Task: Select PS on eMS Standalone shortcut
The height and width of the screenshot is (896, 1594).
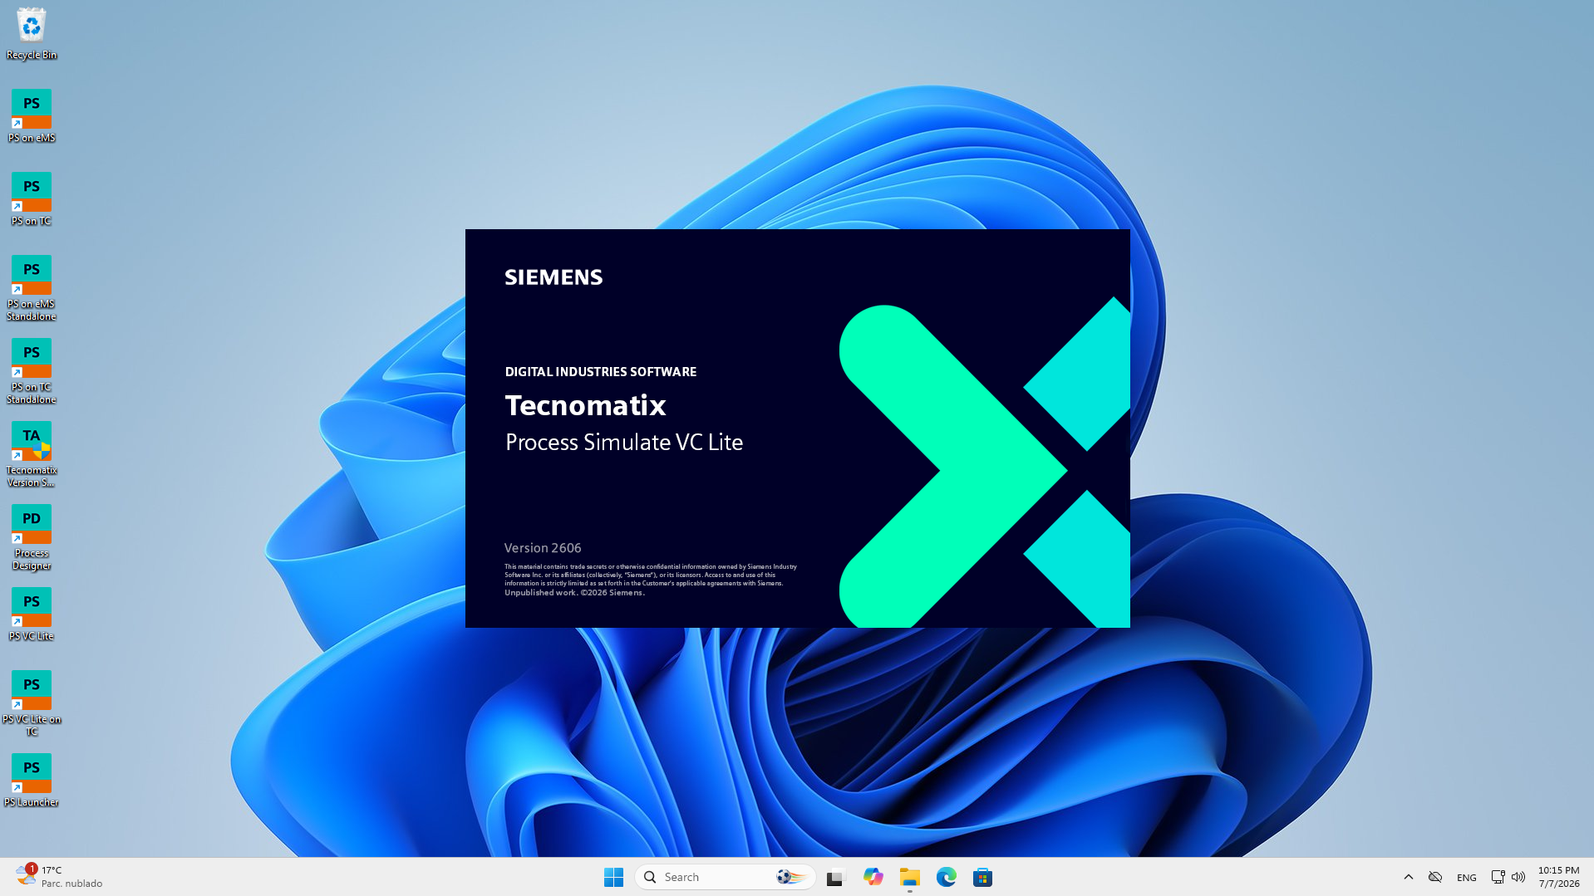Action: point(32,288)
